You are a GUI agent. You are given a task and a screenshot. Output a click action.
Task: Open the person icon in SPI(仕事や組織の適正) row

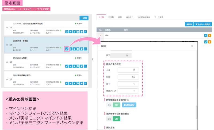[x=74, y=83]
